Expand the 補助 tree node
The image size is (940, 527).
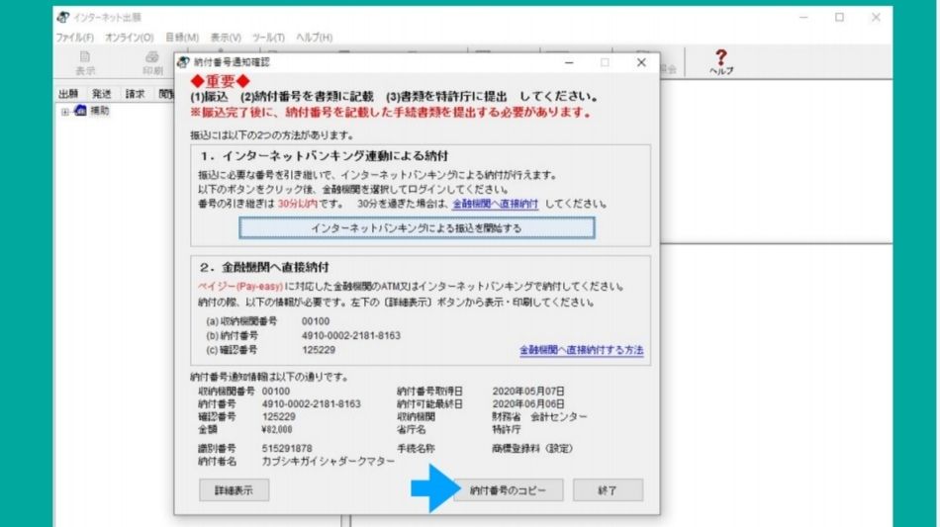click(x=65, y=111)
